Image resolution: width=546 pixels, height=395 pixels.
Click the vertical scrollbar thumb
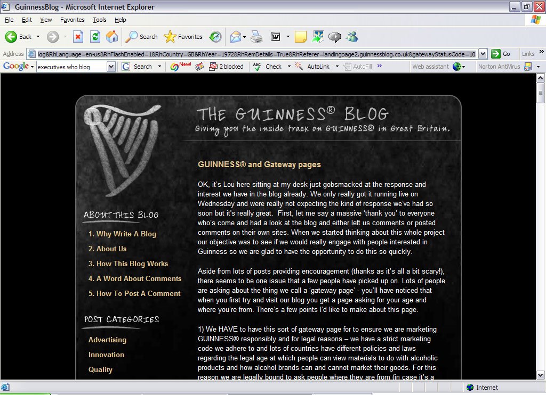pos(541,93)
